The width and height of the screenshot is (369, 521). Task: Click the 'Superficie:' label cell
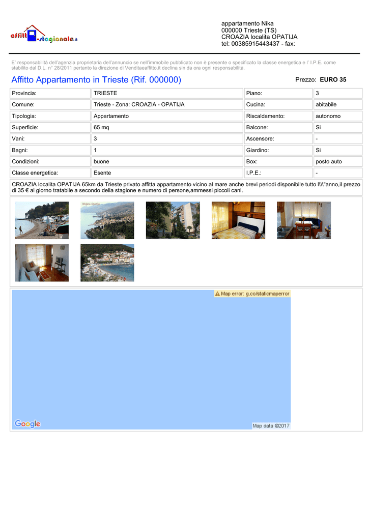tap(50, 127)
